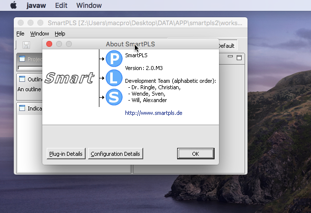The image size is (311, 213).
Task: Open Configuration Details
Action: (x=116, y=154)
